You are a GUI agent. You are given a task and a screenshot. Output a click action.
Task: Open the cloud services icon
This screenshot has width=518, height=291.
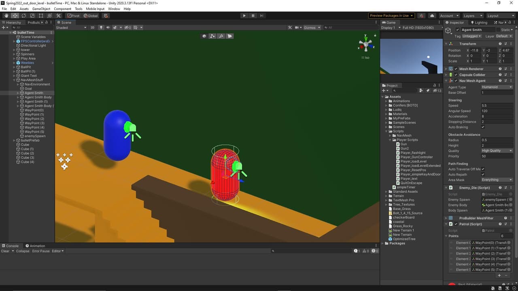pyautogui.click(x=432, y=16)
